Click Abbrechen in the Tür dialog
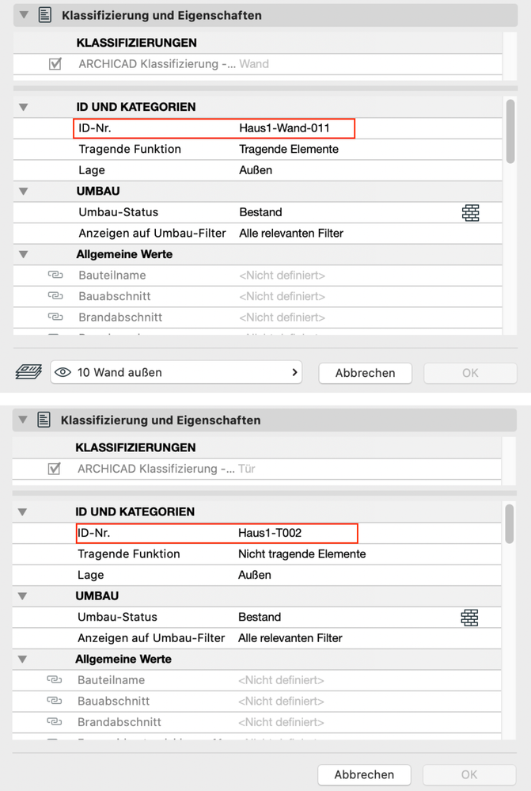The image size is (531, 791). 365,774
